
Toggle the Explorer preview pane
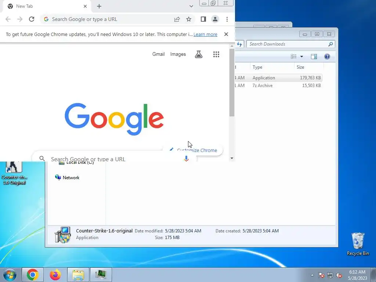click(314, 56)
